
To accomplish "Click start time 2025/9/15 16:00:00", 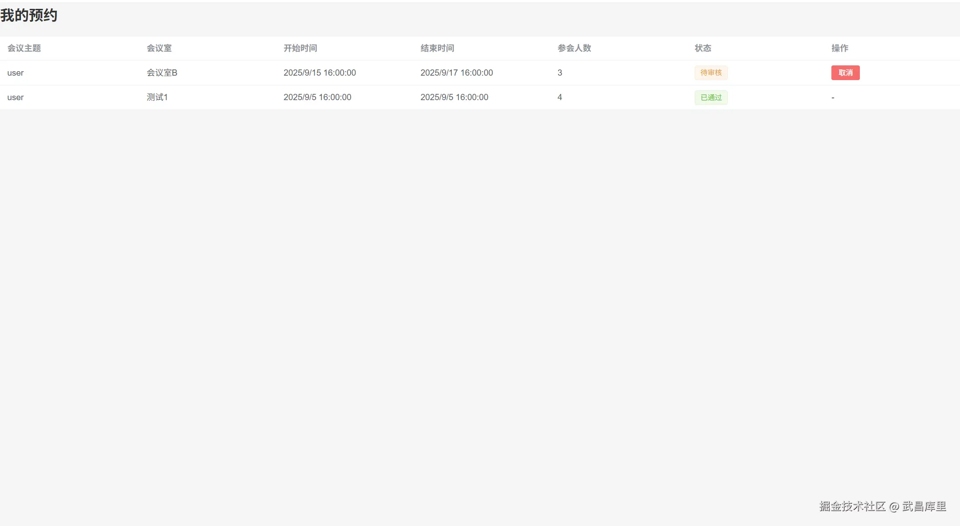I will [x=320, y=73].
